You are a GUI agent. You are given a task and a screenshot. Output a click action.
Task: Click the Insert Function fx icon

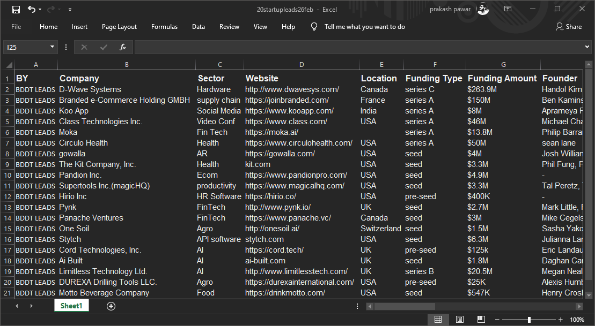coord(123,47)
